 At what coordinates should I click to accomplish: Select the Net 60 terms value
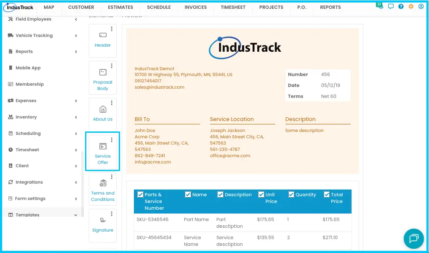point(328,96)
